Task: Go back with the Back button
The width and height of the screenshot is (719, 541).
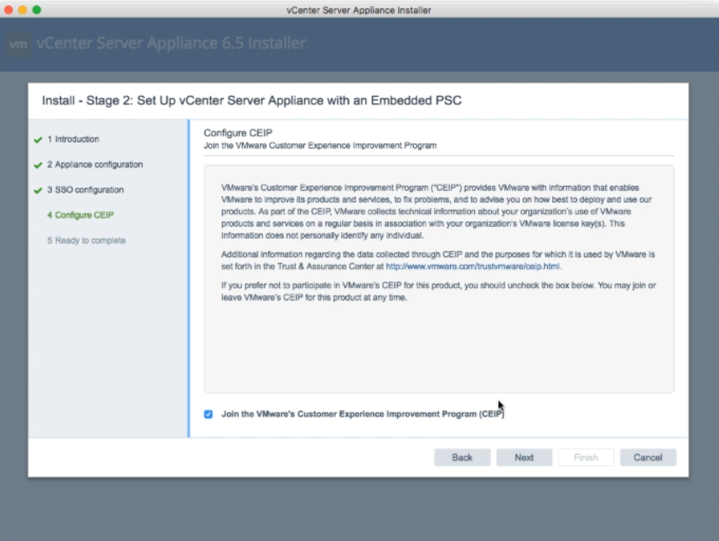Action: [463, 457]
